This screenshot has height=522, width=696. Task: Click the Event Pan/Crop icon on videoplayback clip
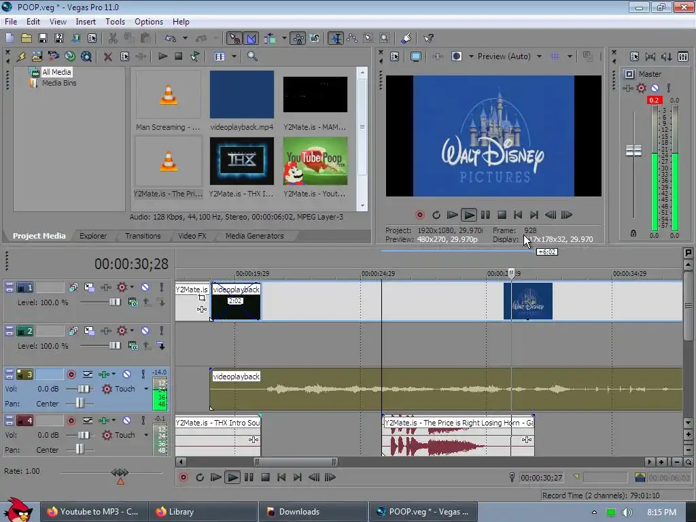point(202,298)
